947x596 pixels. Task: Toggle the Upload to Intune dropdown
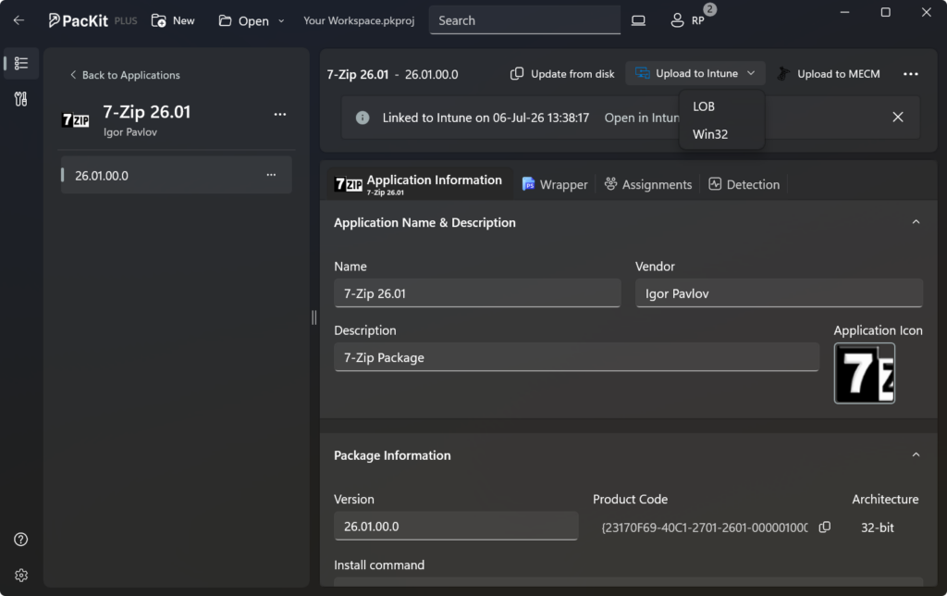pyautogui.click(x=695, y=73)
